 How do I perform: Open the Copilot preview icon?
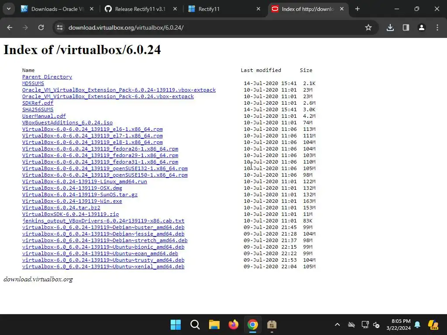(x=433, y=325)
